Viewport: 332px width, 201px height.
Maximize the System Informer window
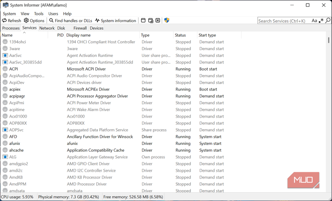pos(307,5)
